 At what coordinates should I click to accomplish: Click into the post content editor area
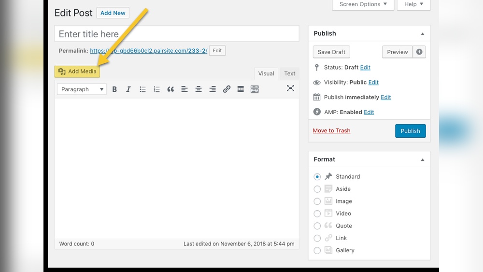click(177, 169)
